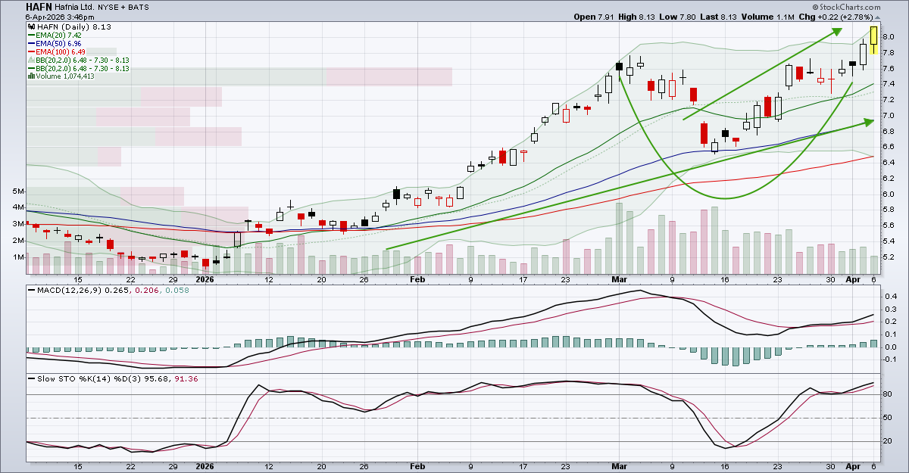The image size is (909, 473).
Task: Click the HAFN (Daily) 8.13 legend entry
Action: point(73,26)
